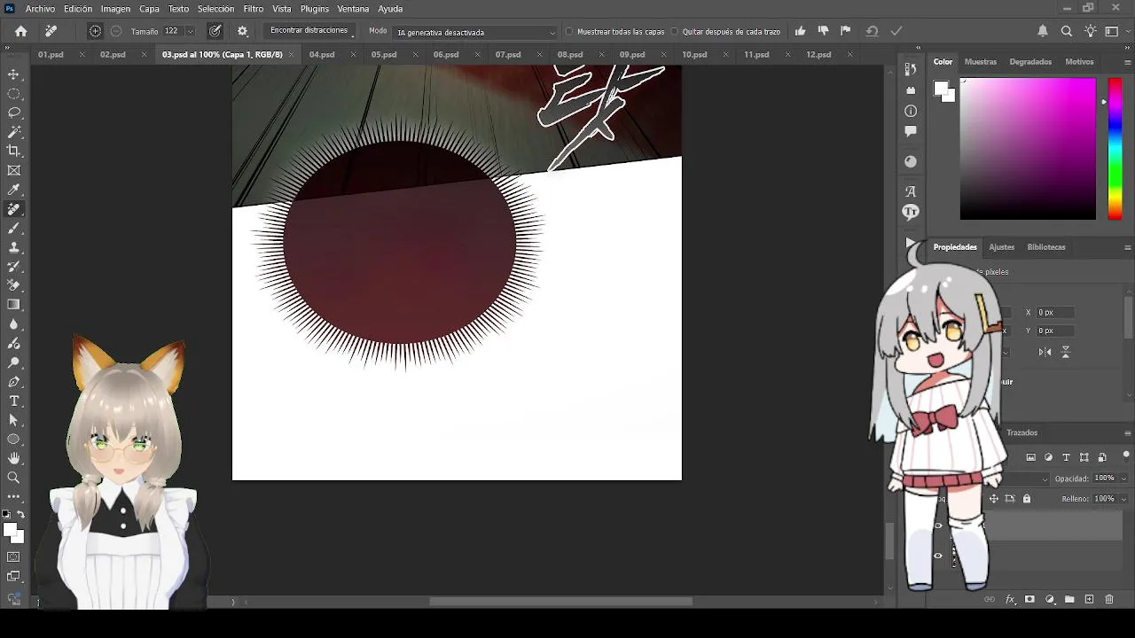Switch to the 07.psd document tab
This screenshot has width=1135, height=638.
point(508,55)
